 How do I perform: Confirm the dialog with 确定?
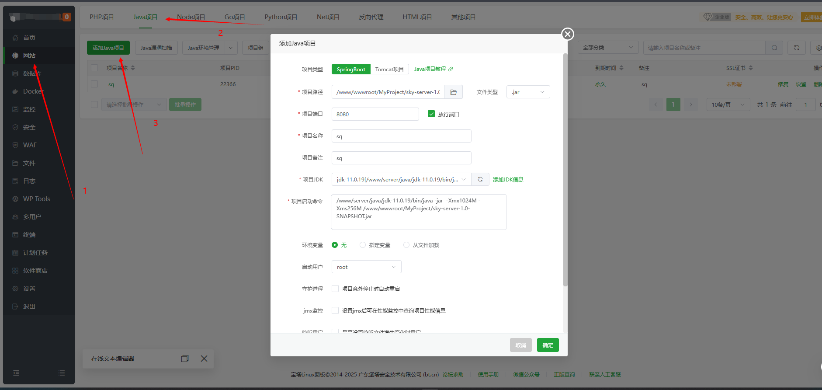pyautogui.click(x=548, y=345)
